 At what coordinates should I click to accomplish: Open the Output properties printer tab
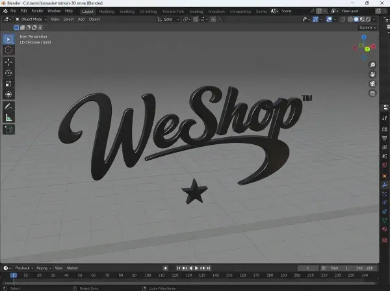(x=385, y=138)
